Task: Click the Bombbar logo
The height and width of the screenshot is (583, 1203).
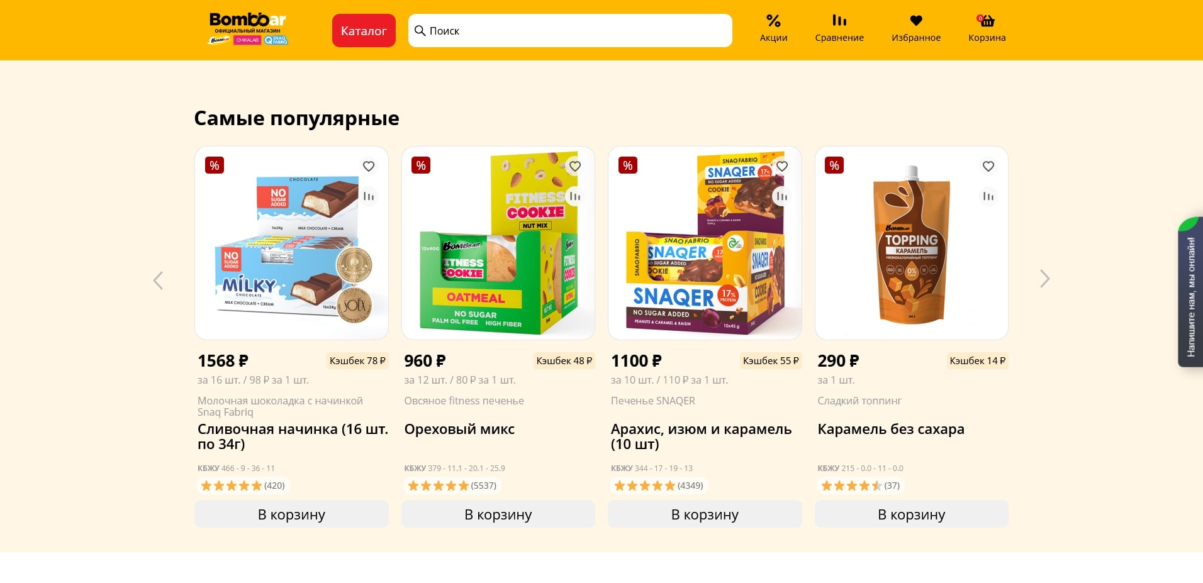Action: 248,29
